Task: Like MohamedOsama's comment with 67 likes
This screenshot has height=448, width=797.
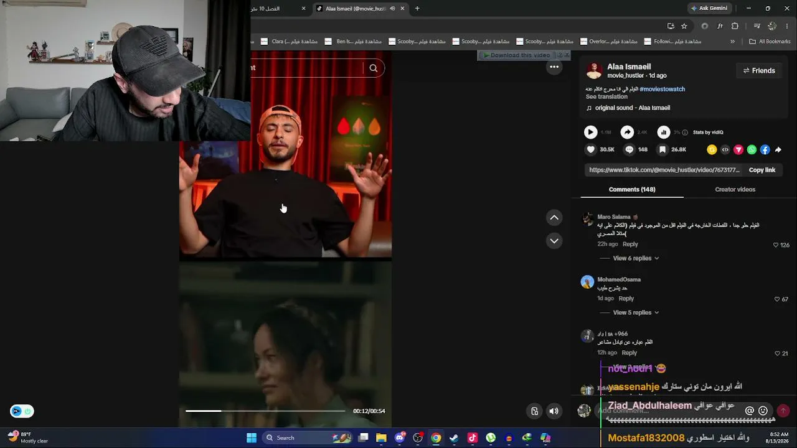Action: tap(776, 299)
